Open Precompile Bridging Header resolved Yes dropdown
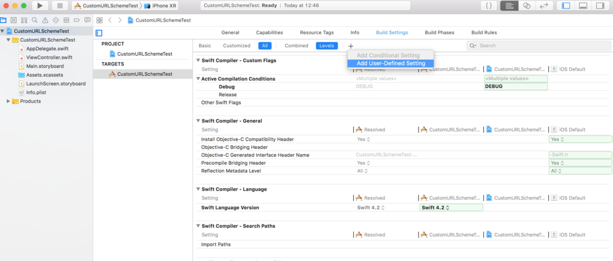 pos(363,163)
